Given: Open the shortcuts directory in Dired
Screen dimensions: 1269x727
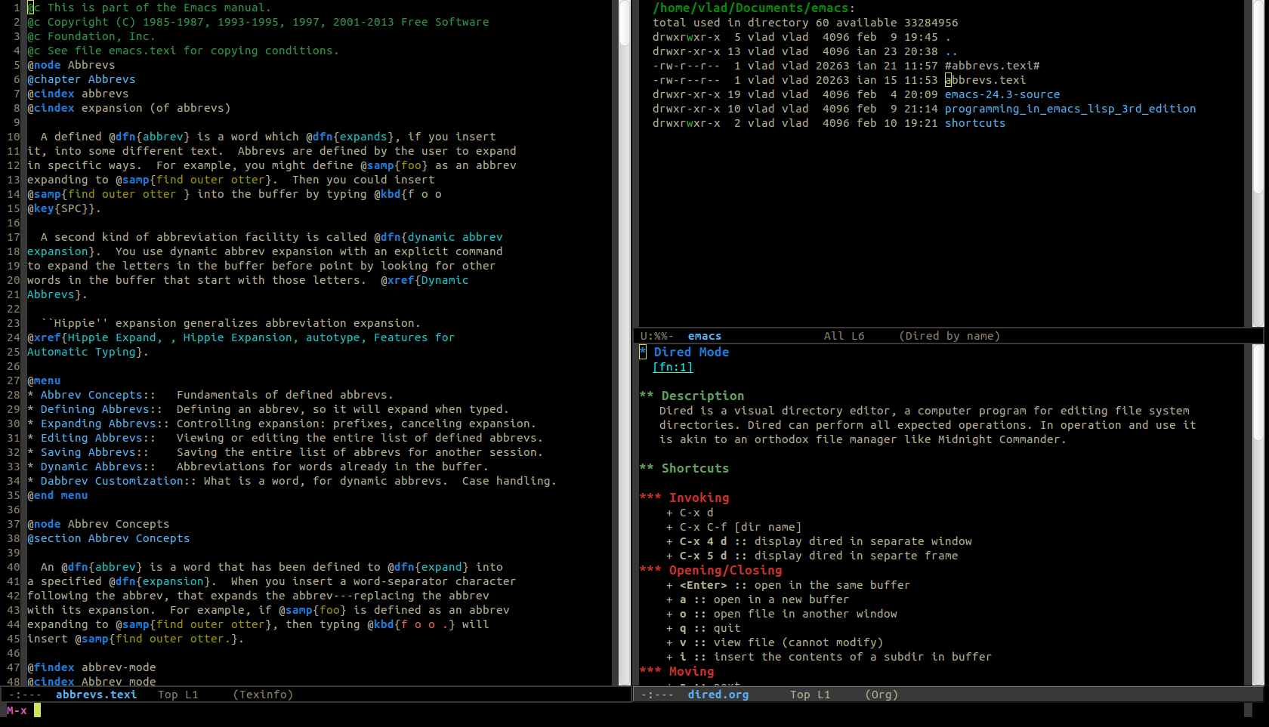Looking at the screenshot, I should (x=974, y=123).
